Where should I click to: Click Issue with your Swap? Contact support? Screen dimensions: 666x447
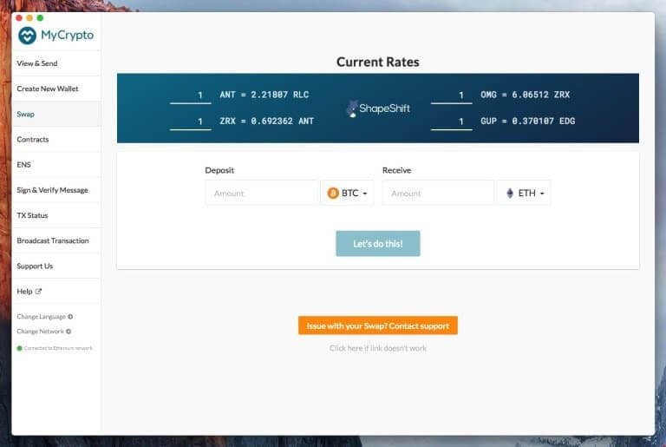pos(377,325)
